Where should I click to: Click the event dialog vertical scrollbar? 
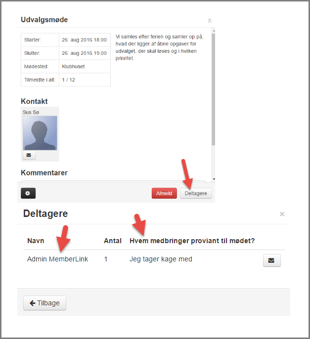pos(213,89)
